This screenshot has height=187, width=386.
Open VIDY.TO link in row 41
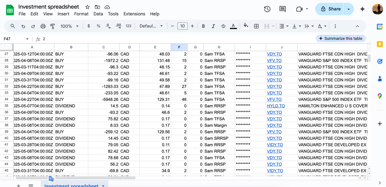(275, 145)
